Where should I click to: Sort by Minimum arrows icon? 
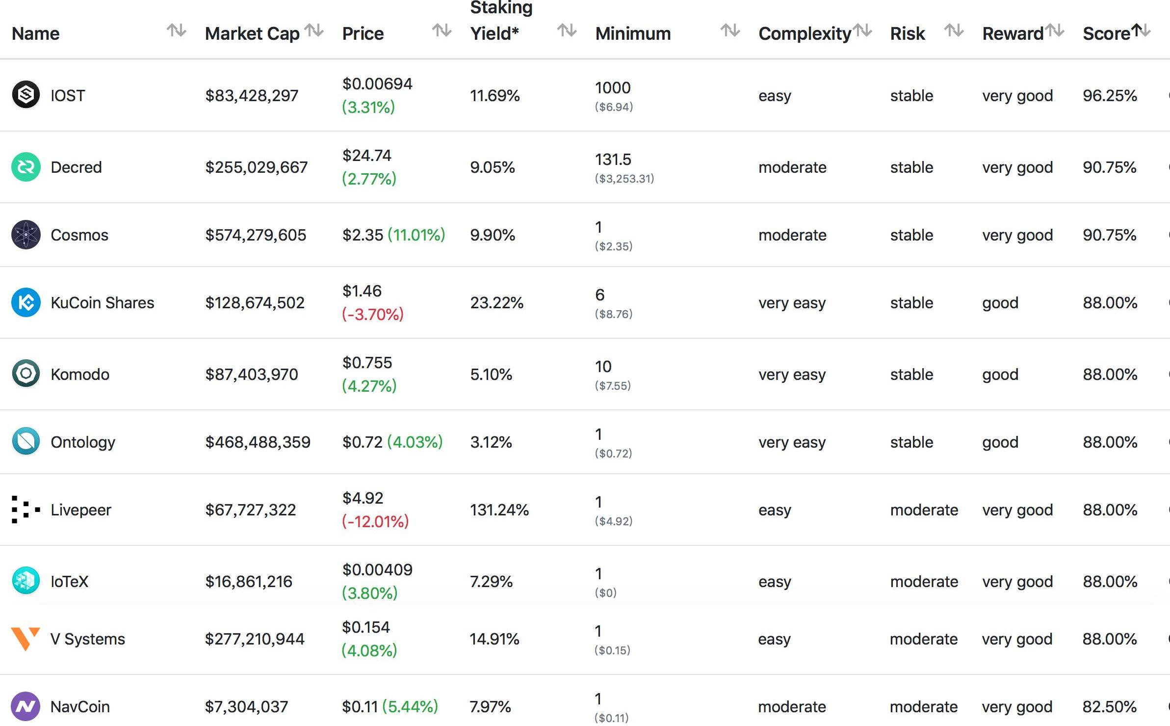[x=730, y=30]
